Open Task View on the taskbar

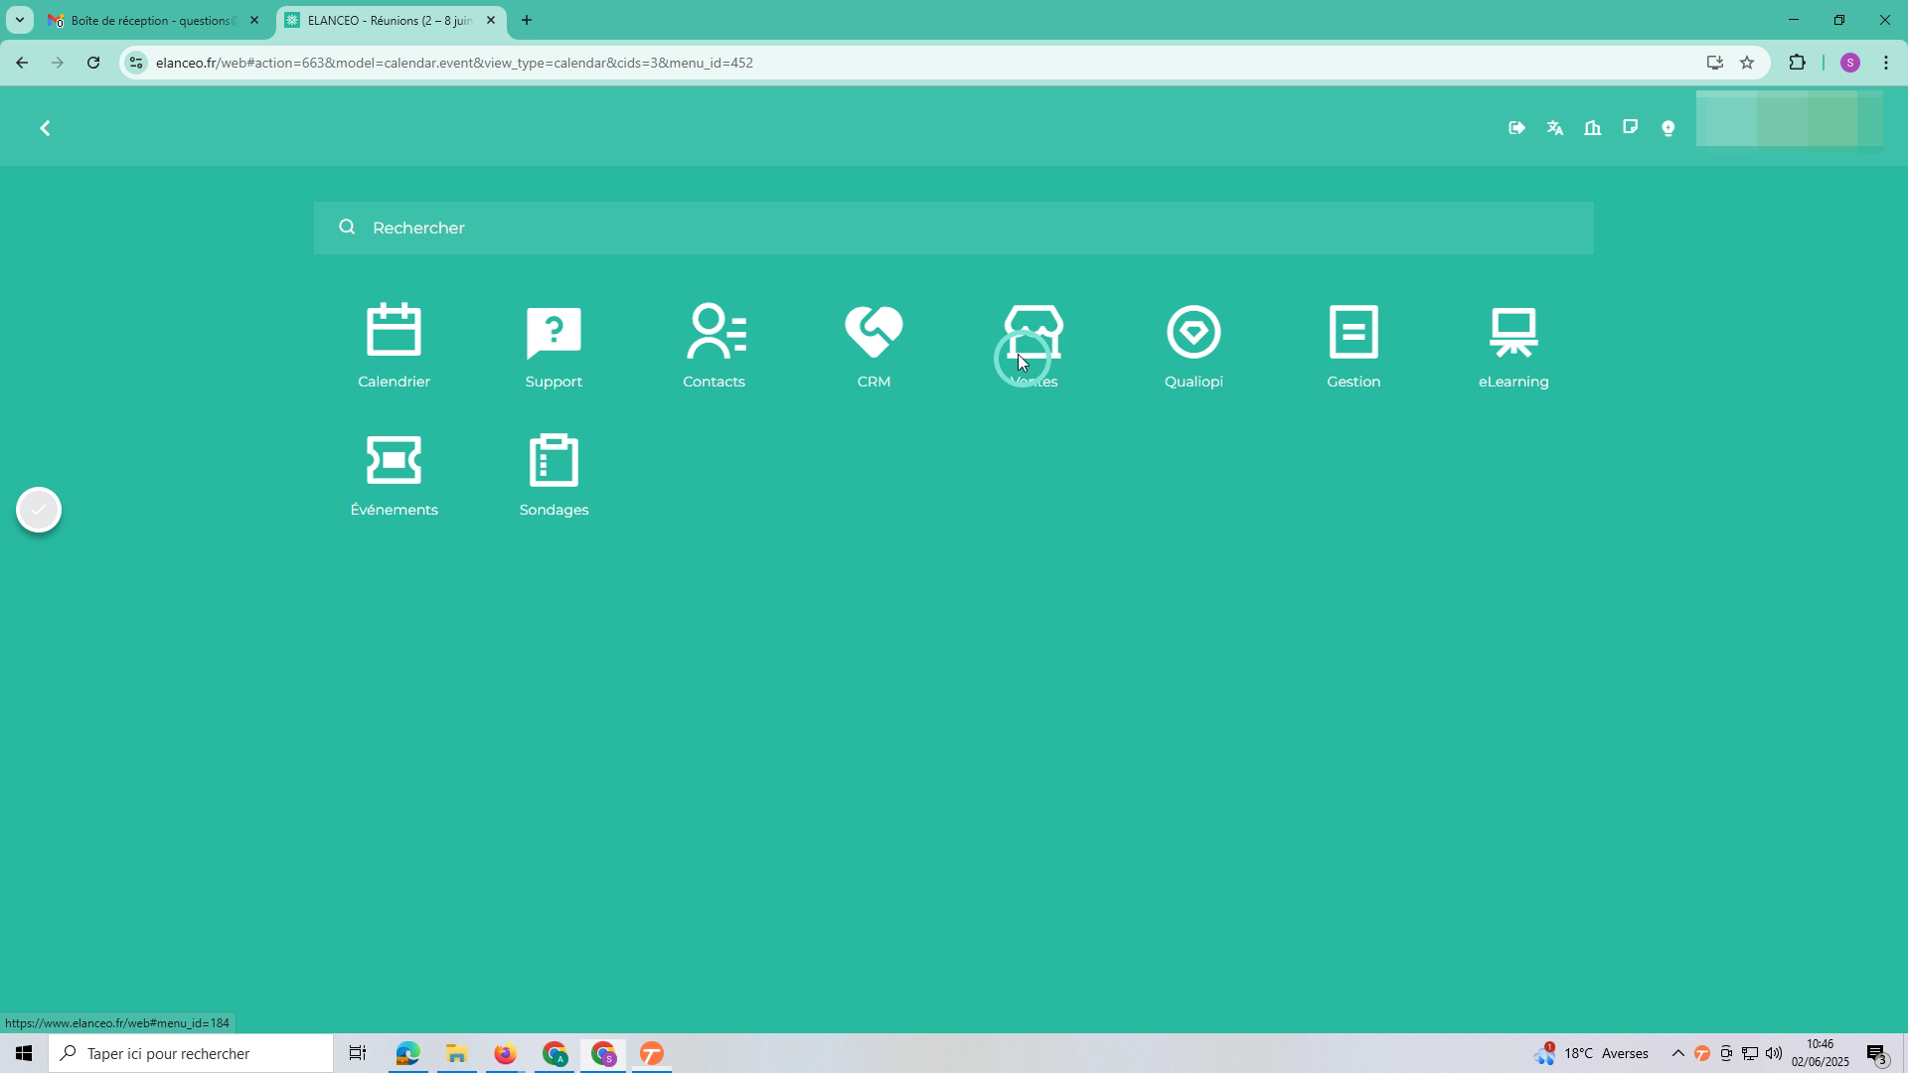pos(358,1053)
